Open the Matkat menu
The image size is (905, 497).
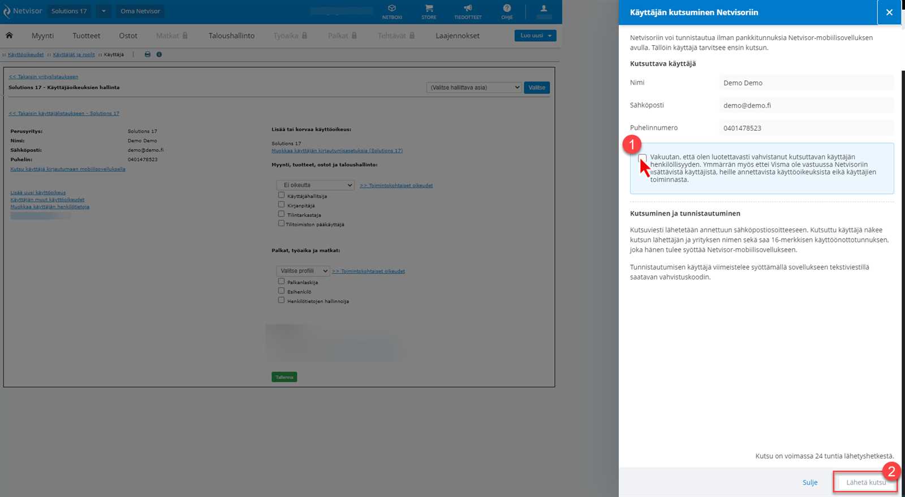point(167,36)
